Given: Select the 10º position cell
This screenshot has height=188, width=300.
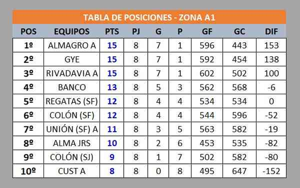Looking at the screenshot, I should (x=29, y=171).
